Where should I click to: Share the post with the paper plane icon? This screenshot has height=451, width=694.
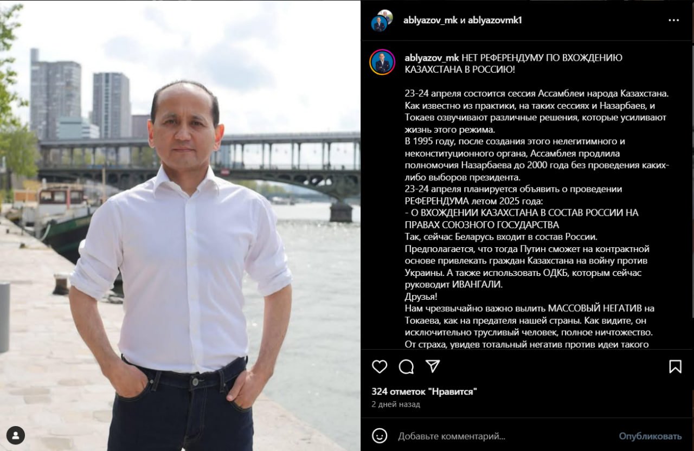(433, 366)
